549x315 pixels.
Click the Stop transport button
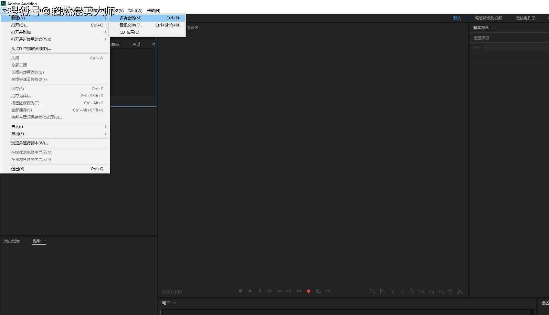(240, 291)
